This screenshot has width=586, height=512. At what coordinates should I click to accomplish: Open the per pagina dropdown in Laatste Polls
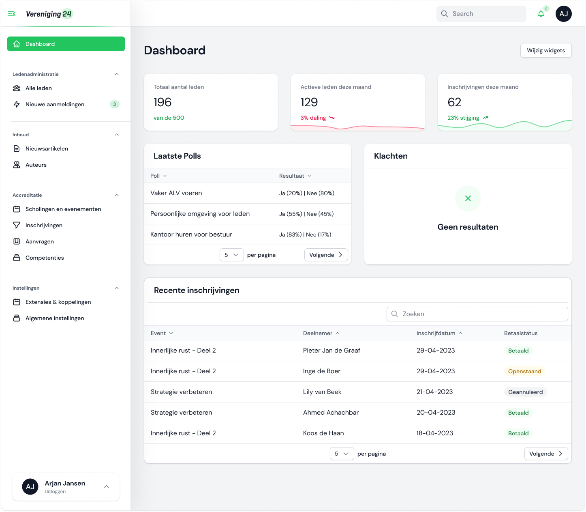tap(231, 255)
